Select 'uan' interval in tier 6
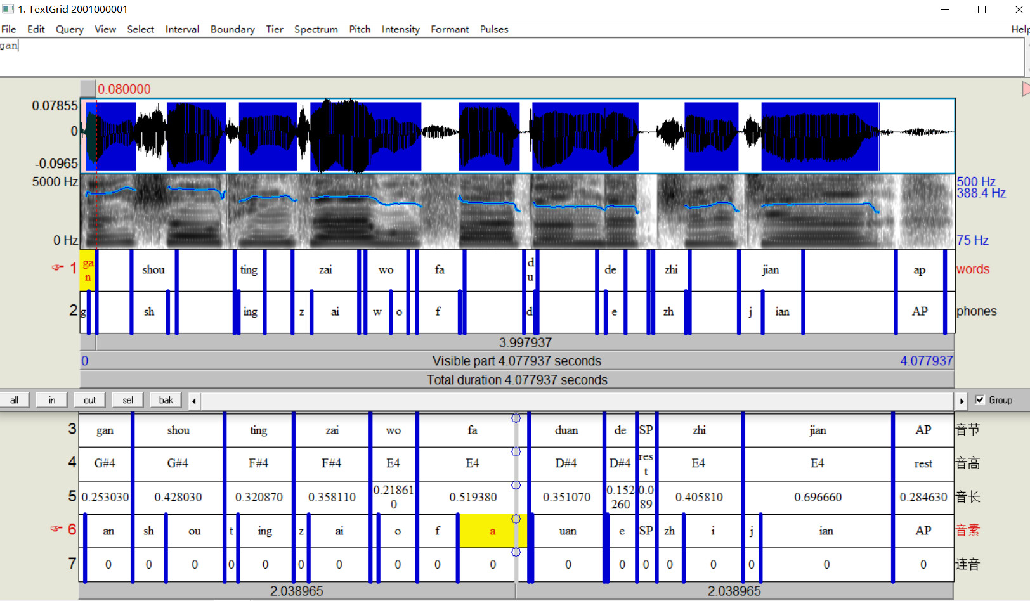This screenshot has width=1030, height=601. click(x=568, y=531)
